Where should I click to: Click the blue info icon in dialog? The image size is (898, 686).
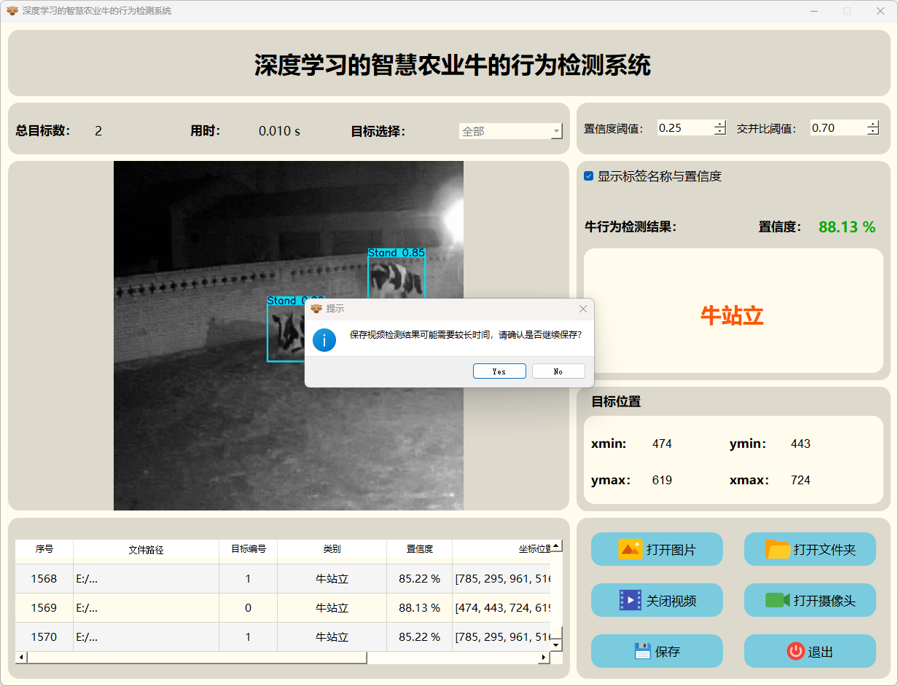click(324, 339)
